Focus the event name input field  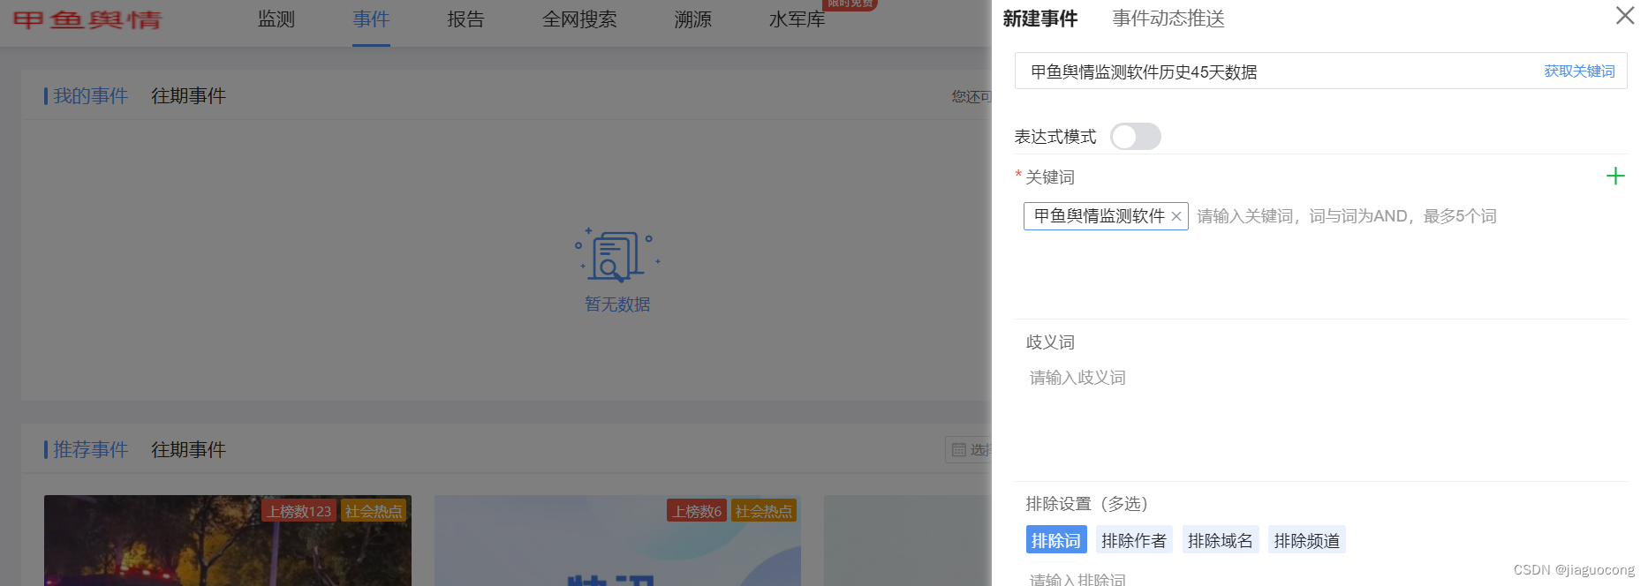click(x=1321, y=71)
